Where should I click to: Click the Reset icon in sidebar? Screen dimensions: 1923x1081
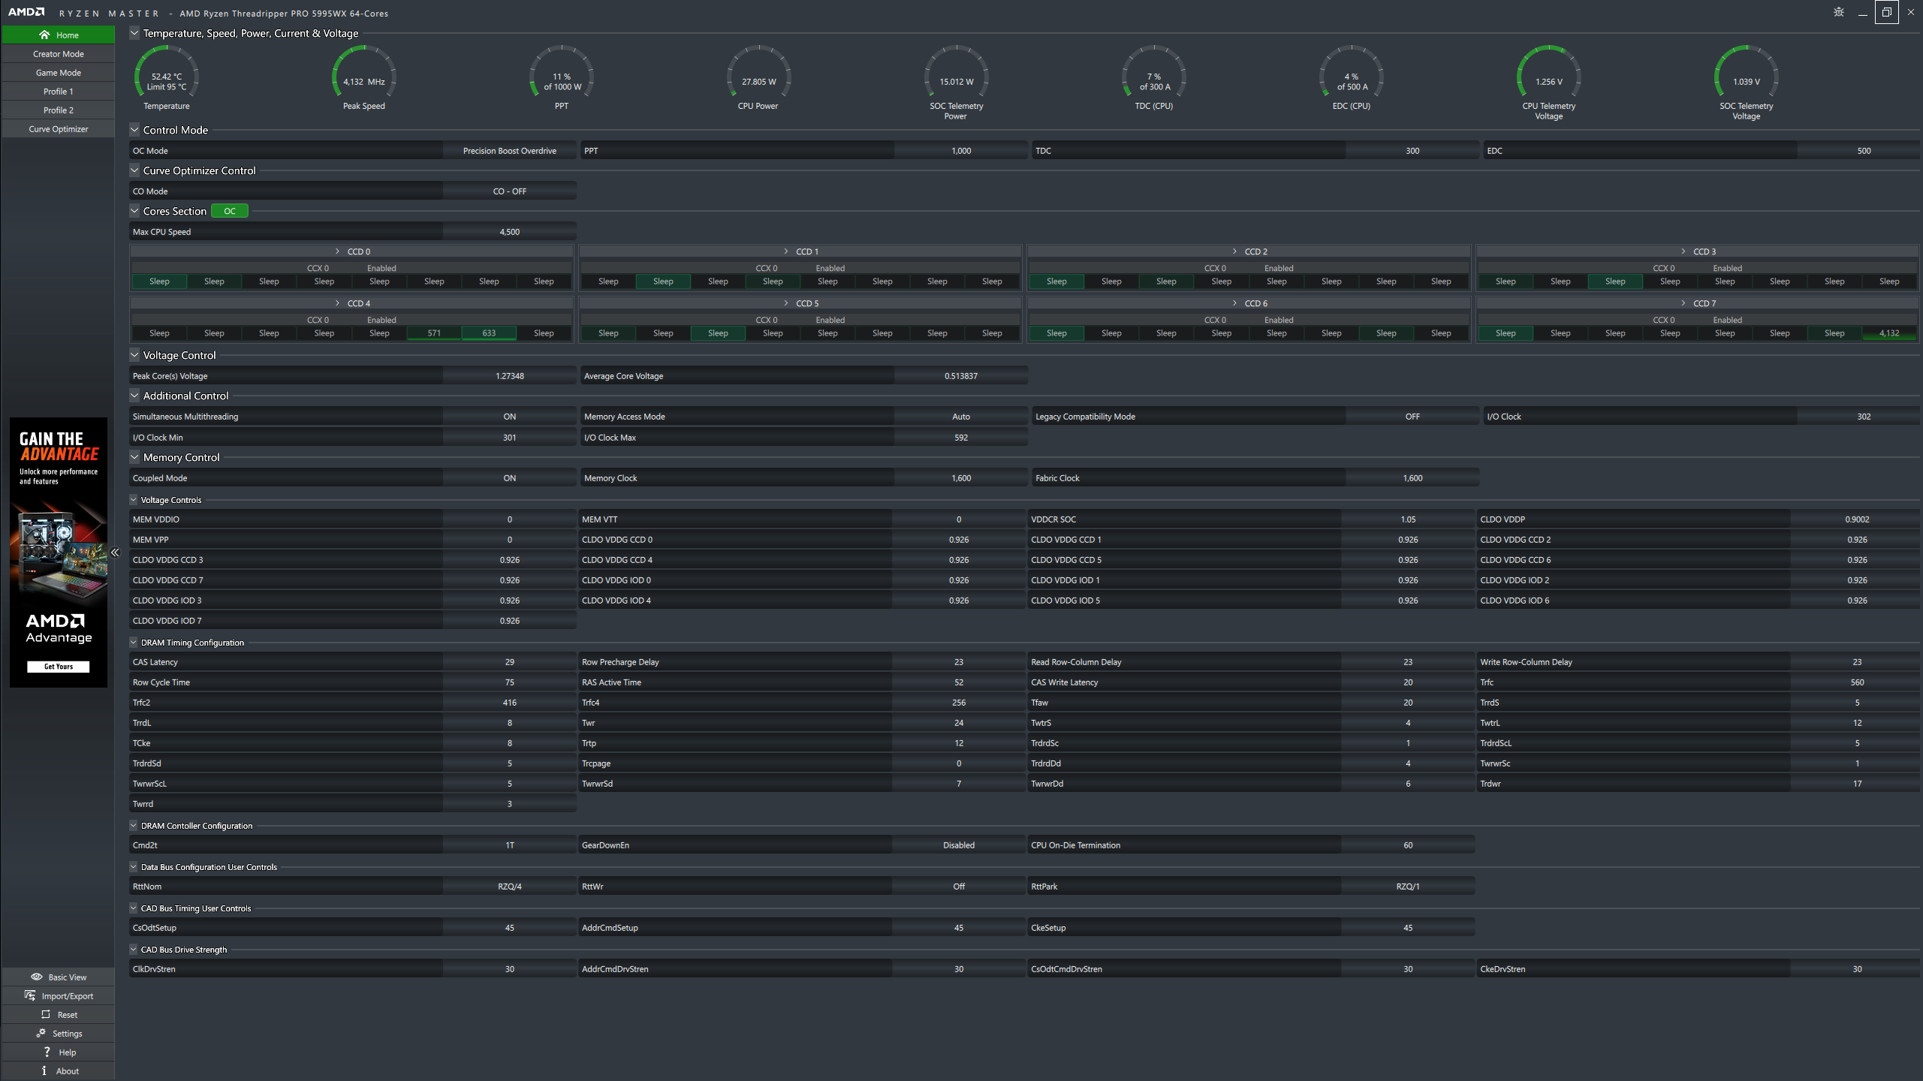click(46, 1014)
